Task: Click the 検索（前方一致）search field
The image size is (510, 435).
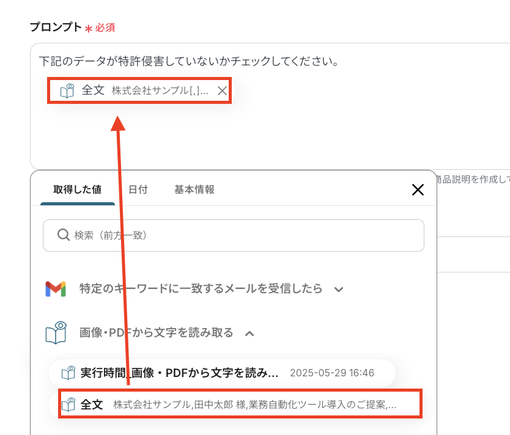Action: click(x=234, y=235)
